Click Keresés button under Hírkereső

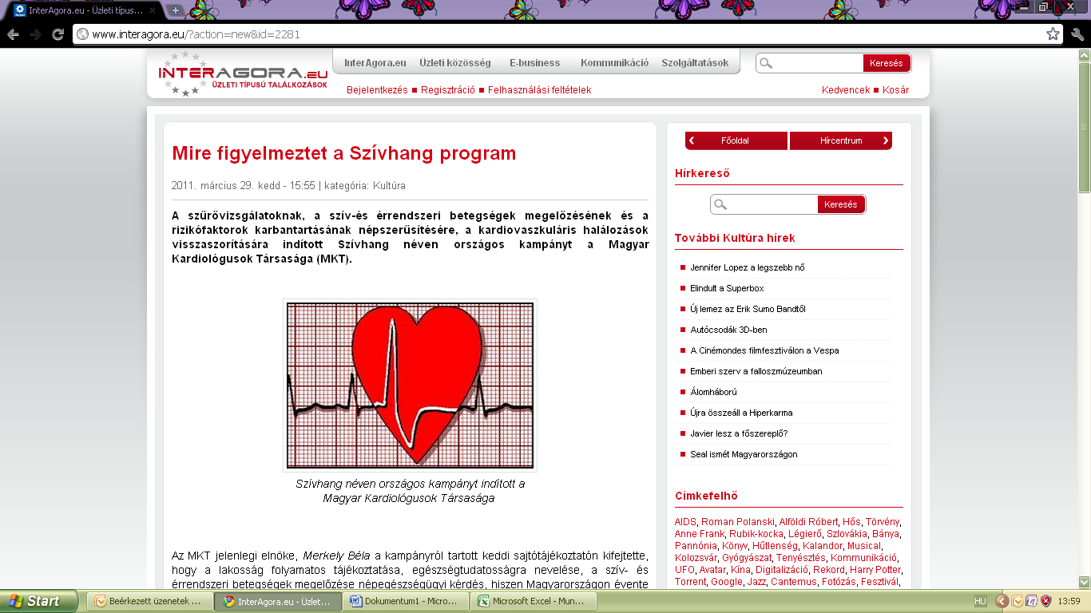[x=841, y=204]
